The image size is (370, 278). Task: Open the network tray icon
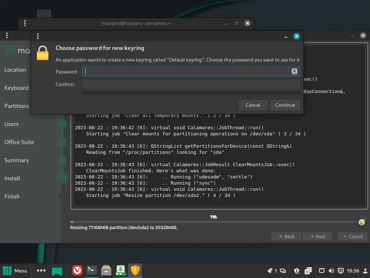click(322, 271)
